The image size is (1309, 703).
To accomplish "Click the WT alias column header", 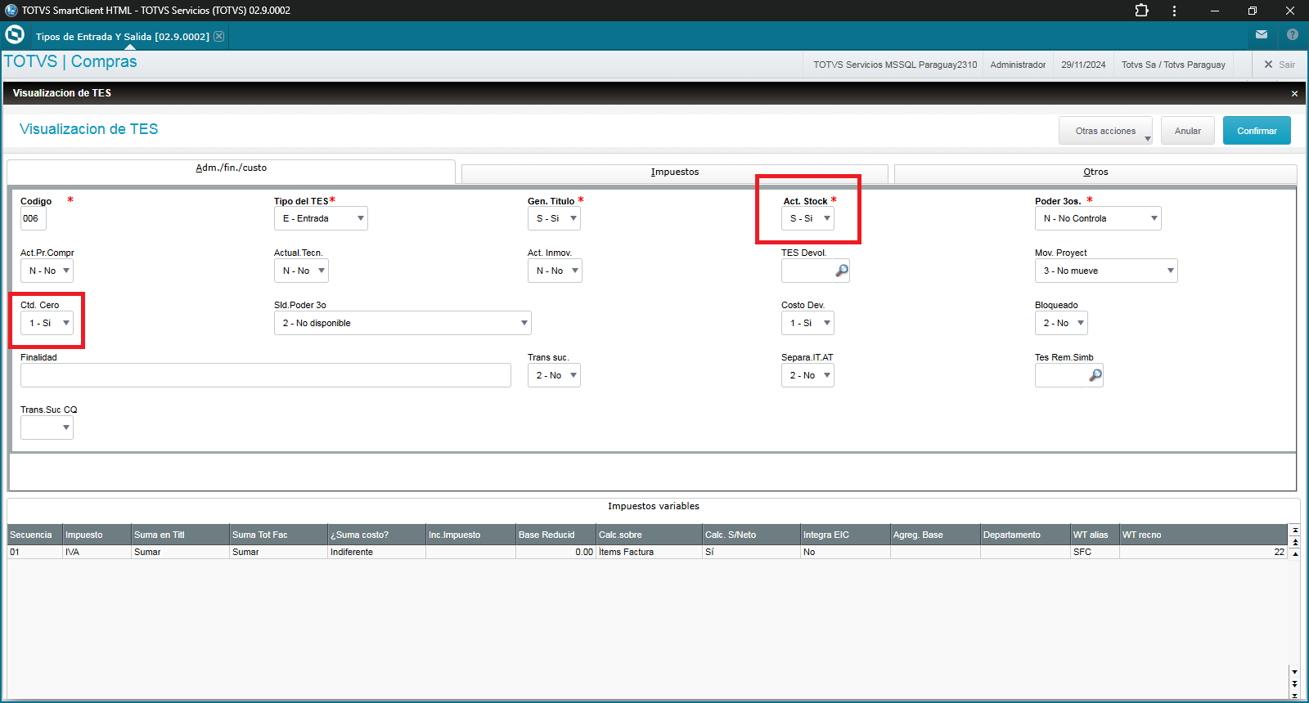I will pyautogui.click(x=1095, y=535).
